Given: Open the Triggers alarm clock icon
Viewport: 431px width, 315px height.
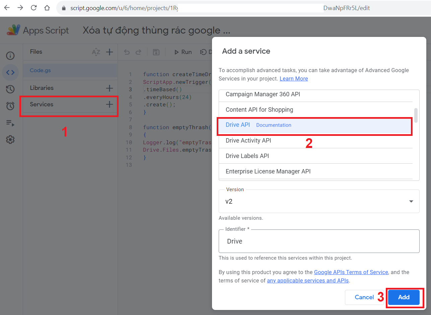Looking at the screenshot, I should 10,106.
